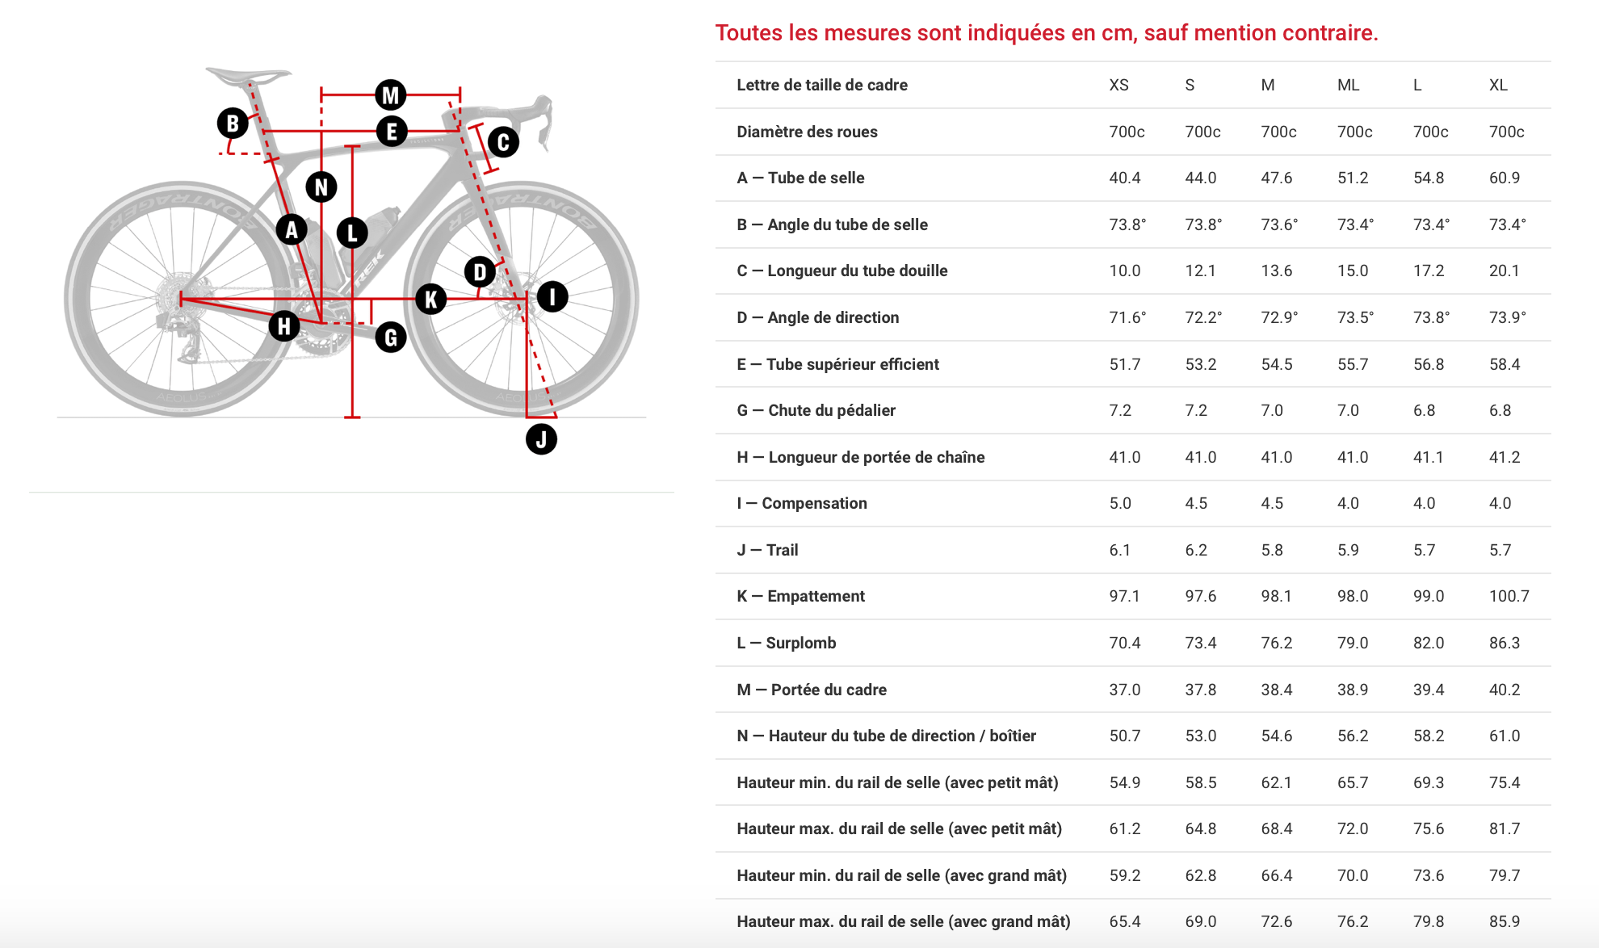This screenshot has height=948, width=1599.
Task: Click the XL size column header
Action: click(1498, 85)
